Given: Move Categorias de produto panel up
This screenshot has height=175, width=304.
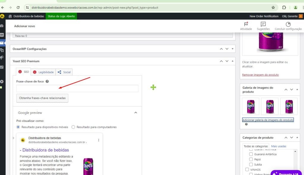Looking at the screenshot, I should coord(286,138).
